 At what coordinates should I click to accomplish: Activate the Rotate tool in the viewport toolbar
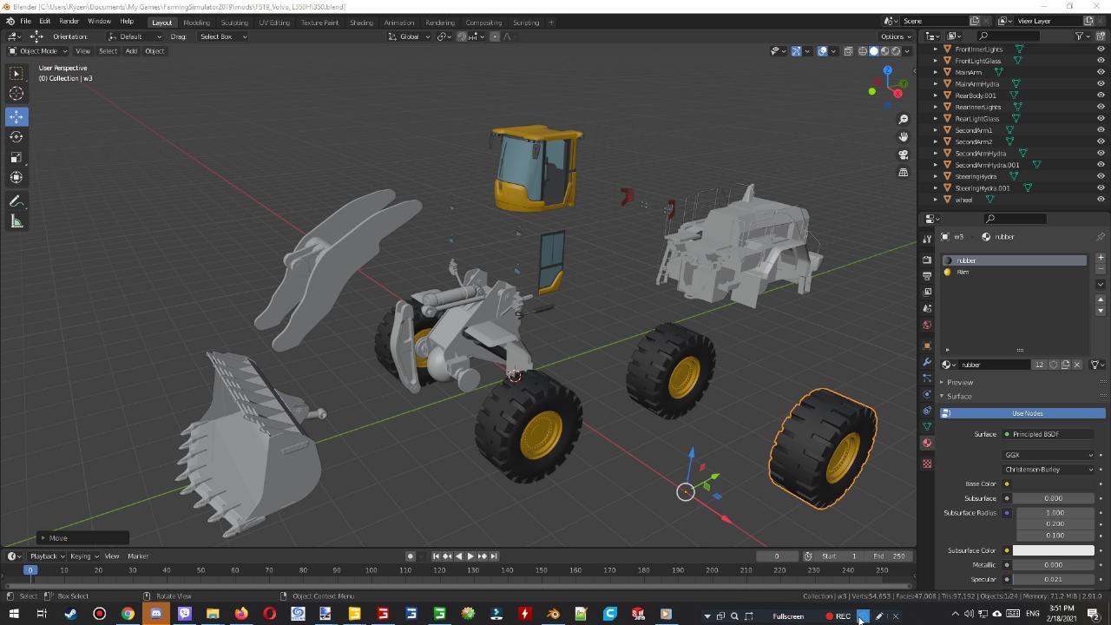point(16,137)
